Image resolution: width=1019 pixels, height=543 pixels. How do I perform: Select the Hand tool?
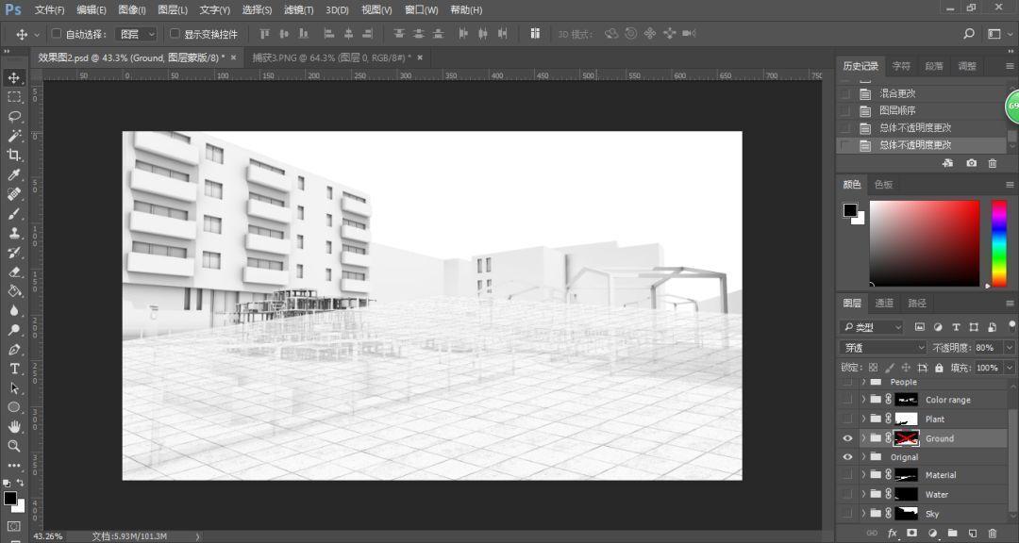13,427
